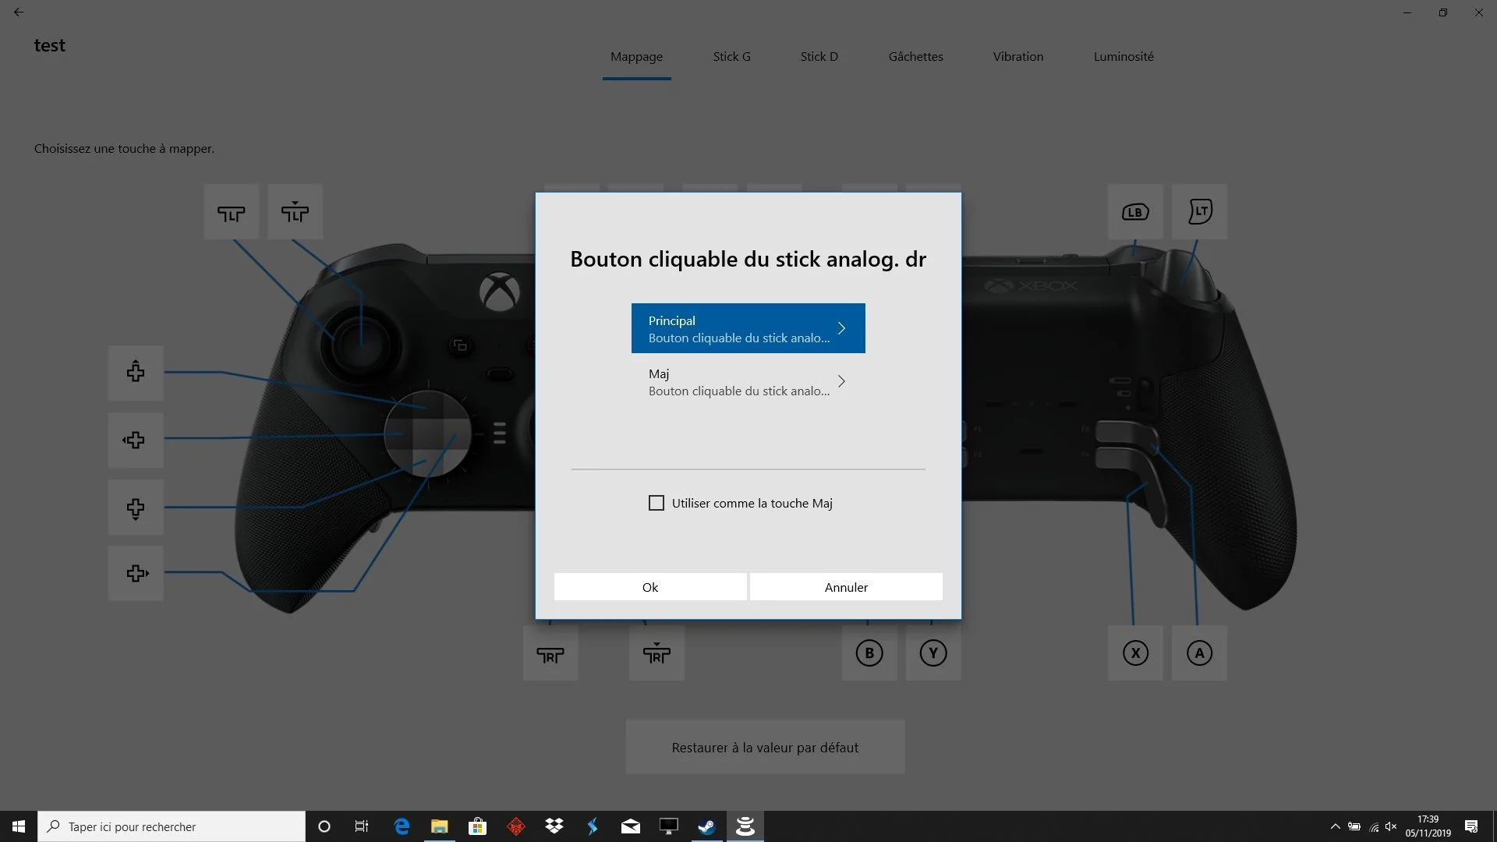The height and width of the screenshot is (842, 1497).
Task: Confirm the dialog with Ok
Action: click(x=649, y=586)
